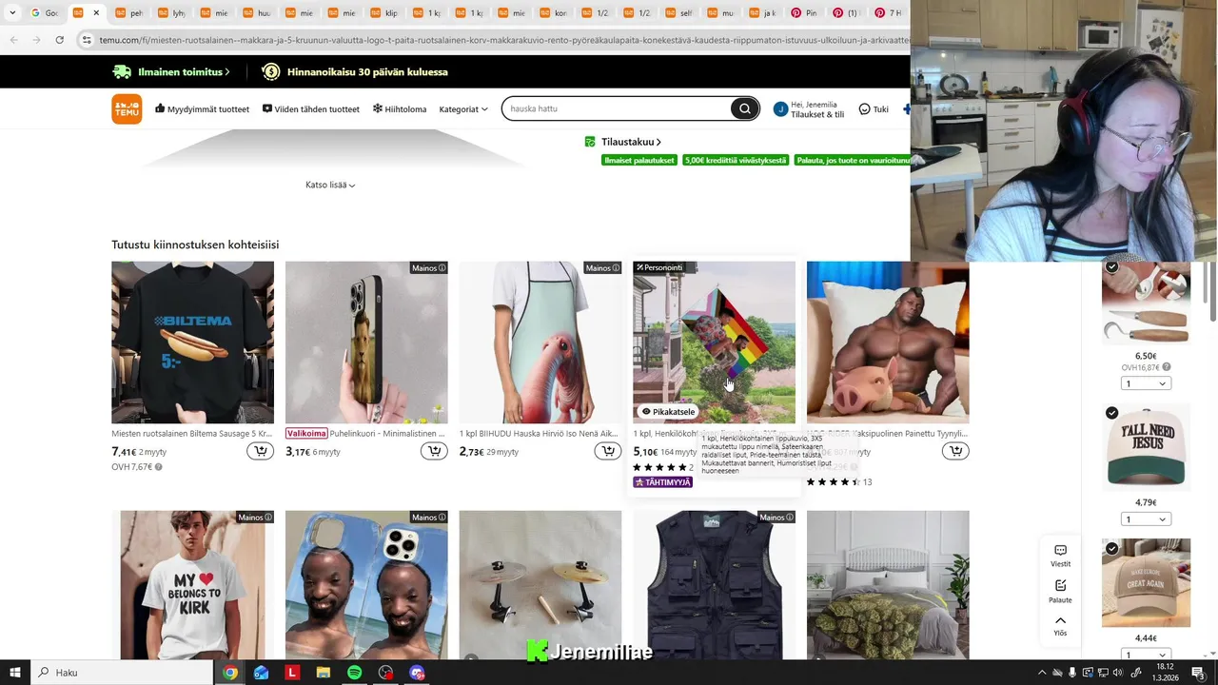Viewport: 1218px width, 685px height.
Task: Click the search magnifier button
Action: coord(745,108)
